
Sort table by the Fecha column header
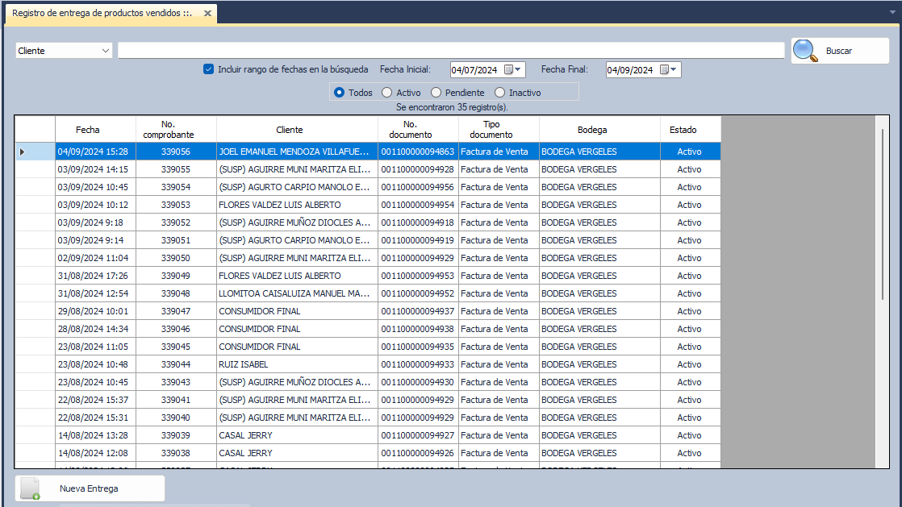[88, 130]
